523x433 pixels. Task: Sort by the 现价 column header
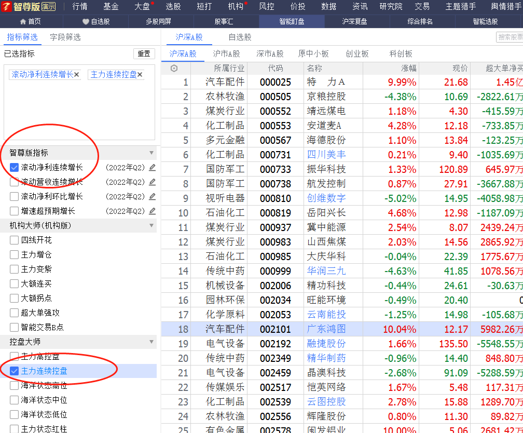[x=460, y=69]
